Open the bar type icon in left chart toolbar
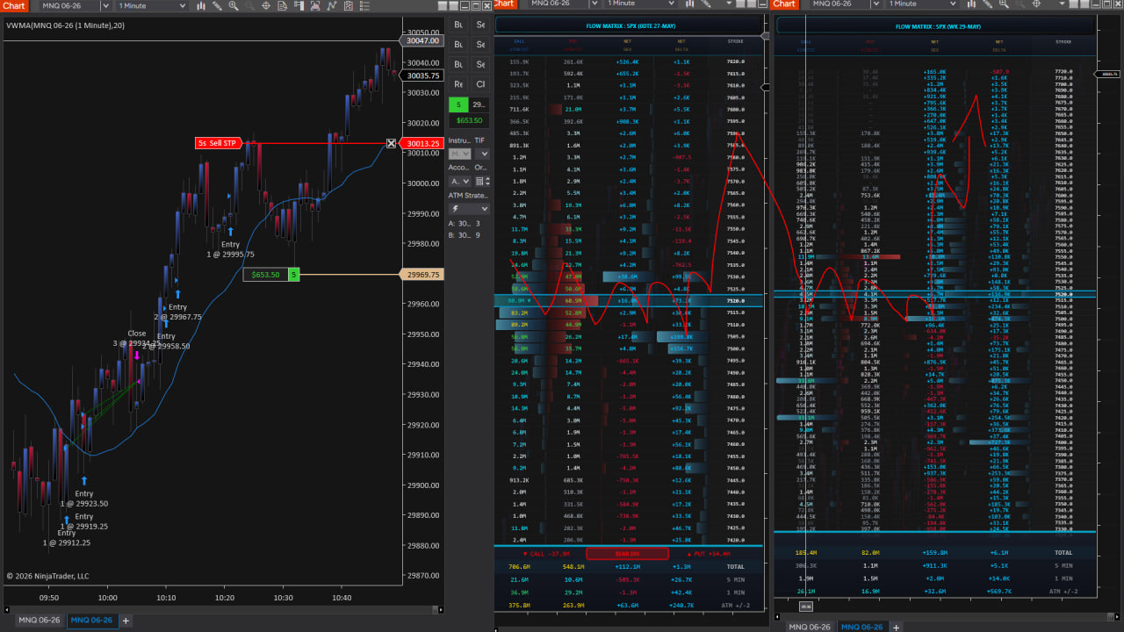This screenshot has height=632, width=1124. tap(201, 5)
